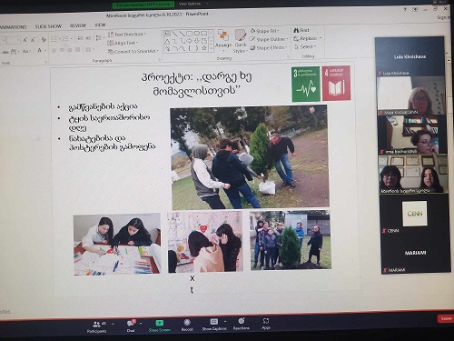454x341 pixels.
Task: Select the Text Box shape in gallery
Action: [167, 34]
